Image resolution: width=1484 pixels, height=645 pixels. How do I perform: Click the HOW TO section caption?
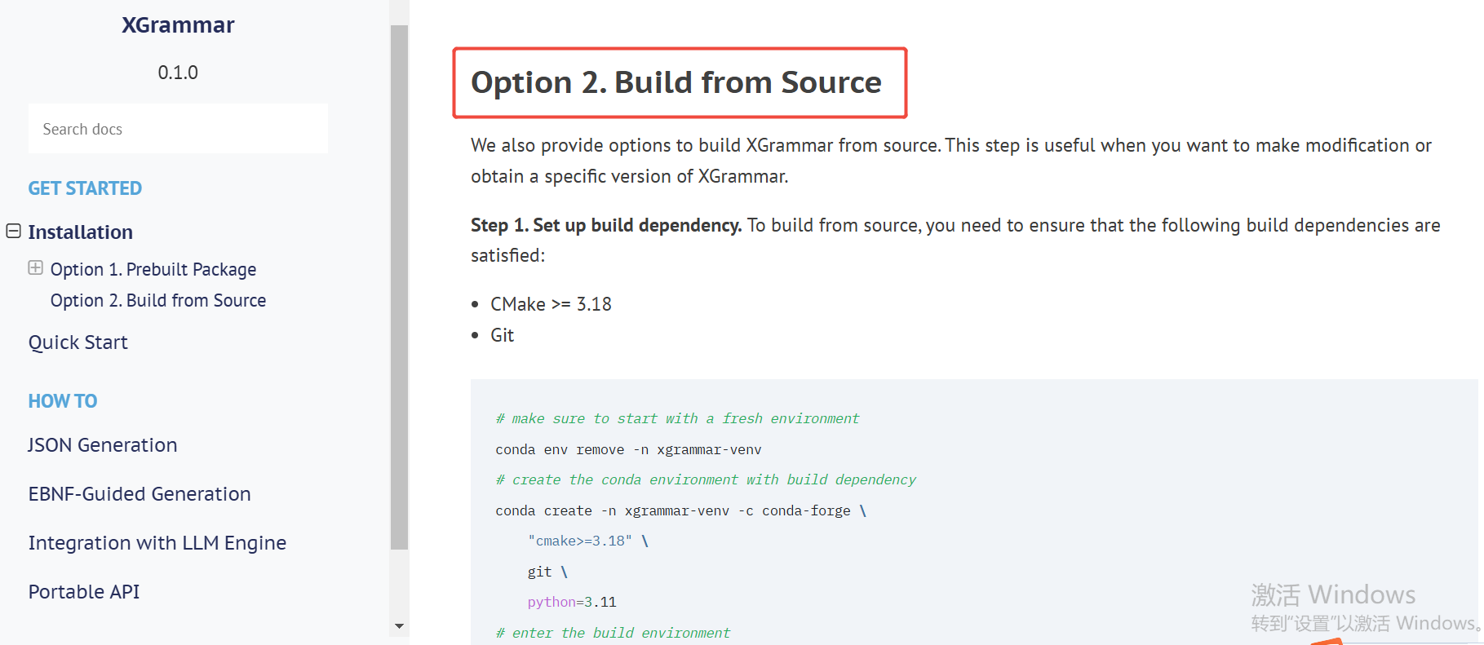click(x=63, y=401)
